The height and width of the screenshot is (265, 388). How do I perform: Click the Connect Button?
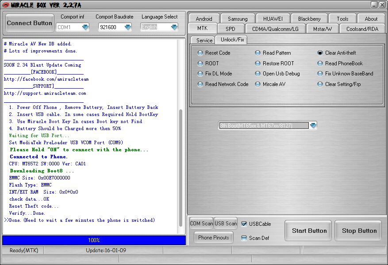pos(30,23)
